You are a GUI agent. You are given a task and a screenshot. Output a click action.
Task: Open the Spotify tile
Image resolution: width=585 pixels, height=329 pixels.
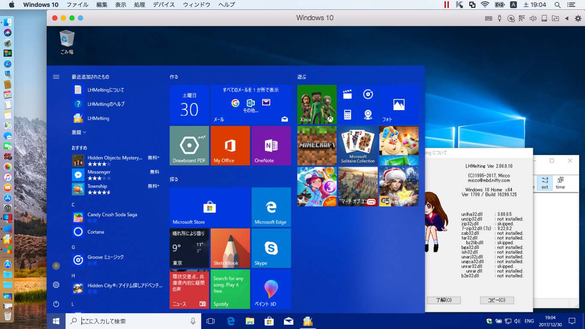coord(230,289)
